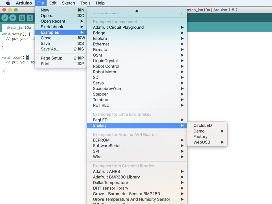Open SD examples submenu
Screen dimensions: 272x204
click(137, 77)
